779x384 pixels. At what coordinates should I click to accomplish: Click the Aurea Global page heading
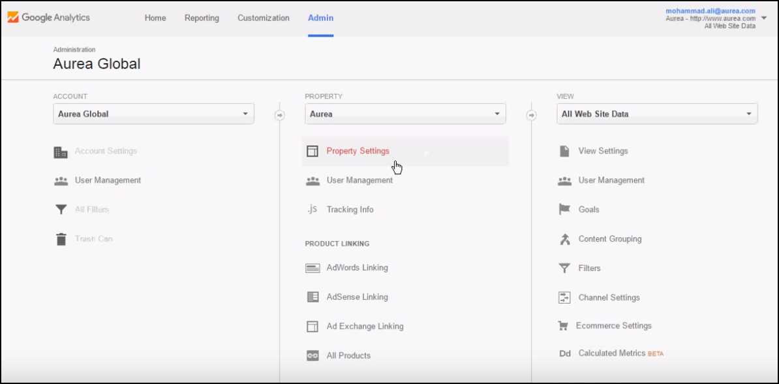point(97,63)
